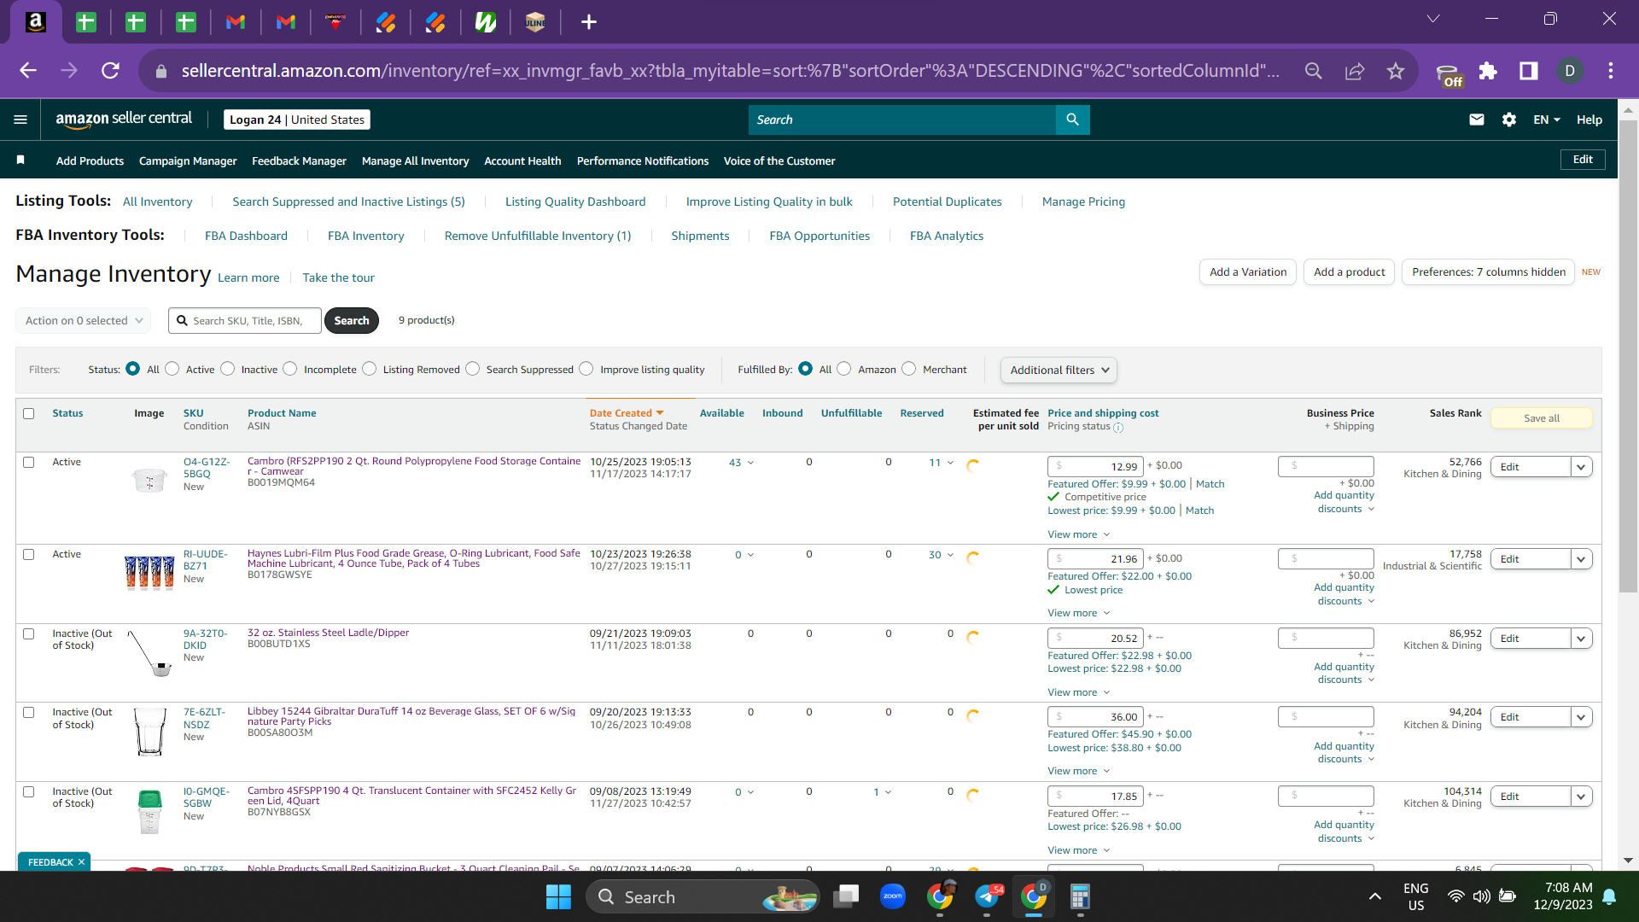
Task: Open Telegram from the taskbar
Action: (987, 896)
